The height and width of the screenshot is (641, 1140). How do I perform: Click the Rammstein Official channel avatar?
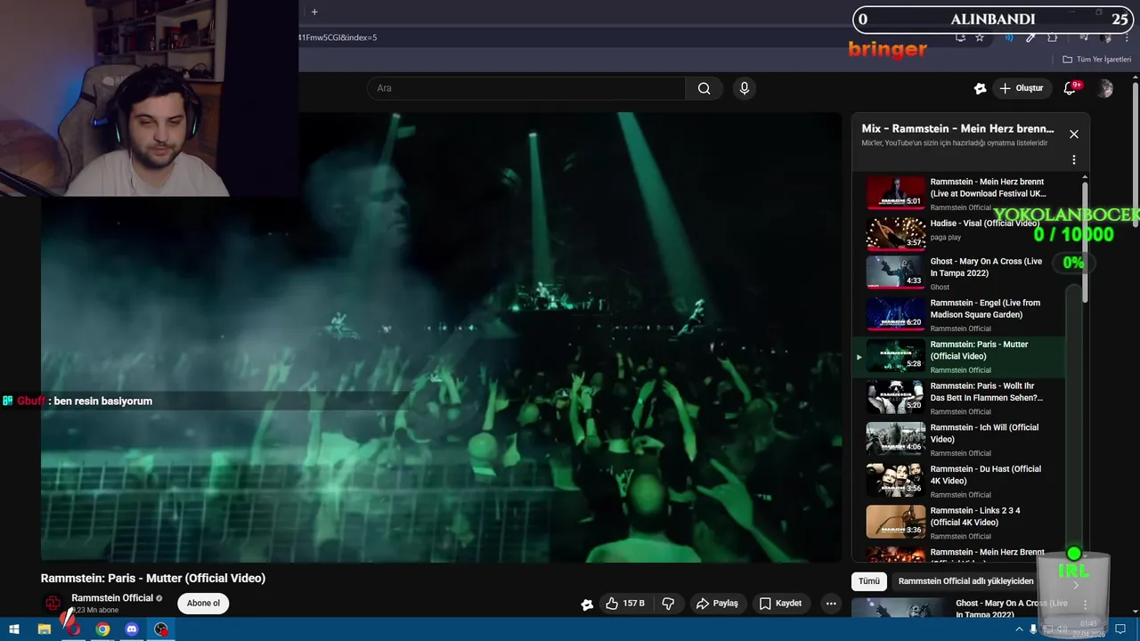[53, 604]
